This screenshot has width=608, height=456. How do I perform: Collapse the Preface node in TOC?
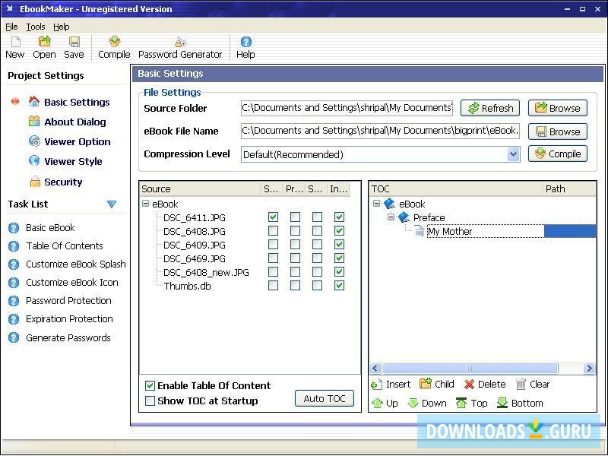coord(391,217)
